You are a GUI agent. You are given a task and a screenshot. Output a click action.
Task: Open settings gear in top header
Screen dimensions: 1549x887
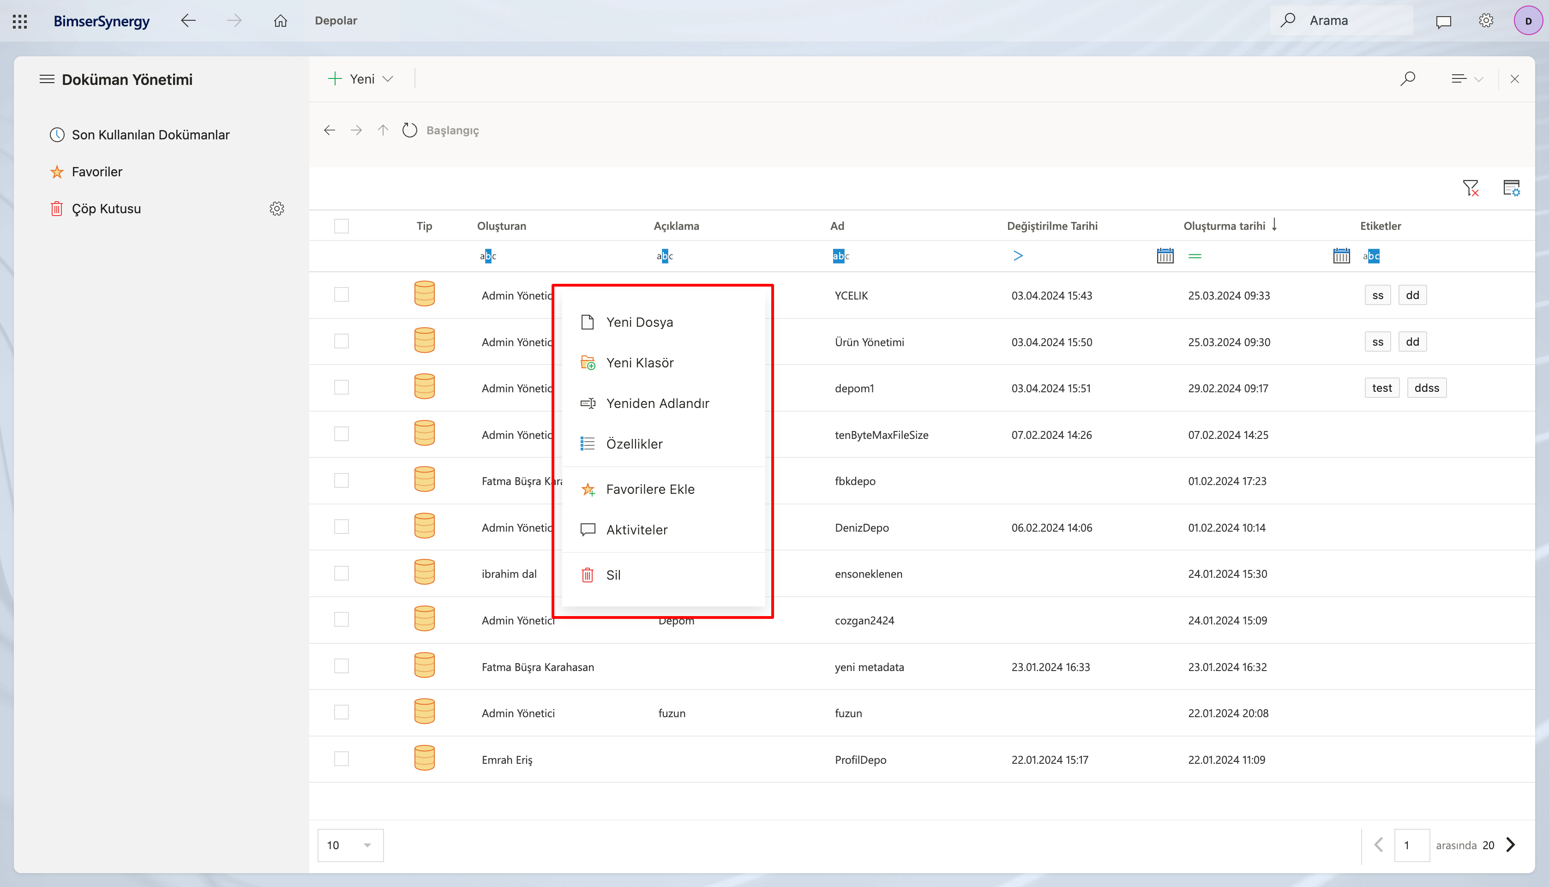click(1486, 21)
